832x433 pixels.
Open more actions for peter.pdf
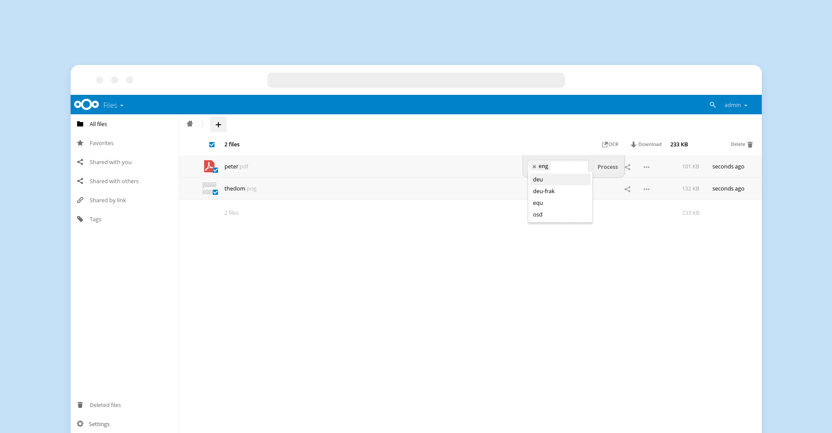pos(646,167)
